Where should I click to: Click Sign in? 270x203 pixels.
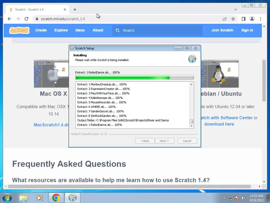[x=247, y=30]
